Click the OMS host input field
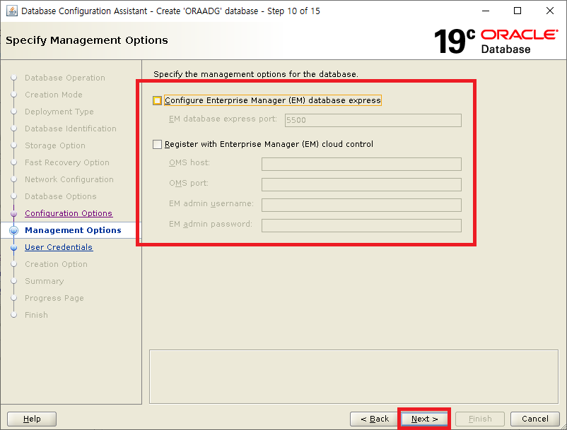Screen dimensions: 567x430 coord(361,164)
